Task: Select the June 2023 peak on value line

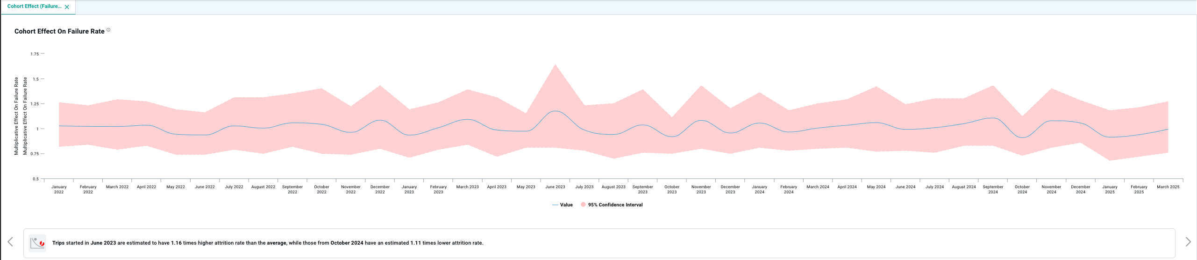Action: coord(555,111)
